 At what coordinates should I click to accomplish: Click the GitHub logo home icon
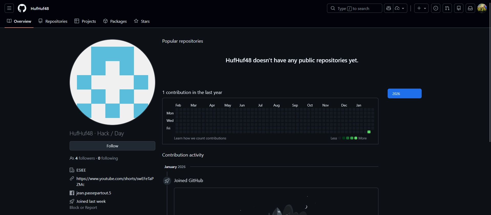[22, 8]
